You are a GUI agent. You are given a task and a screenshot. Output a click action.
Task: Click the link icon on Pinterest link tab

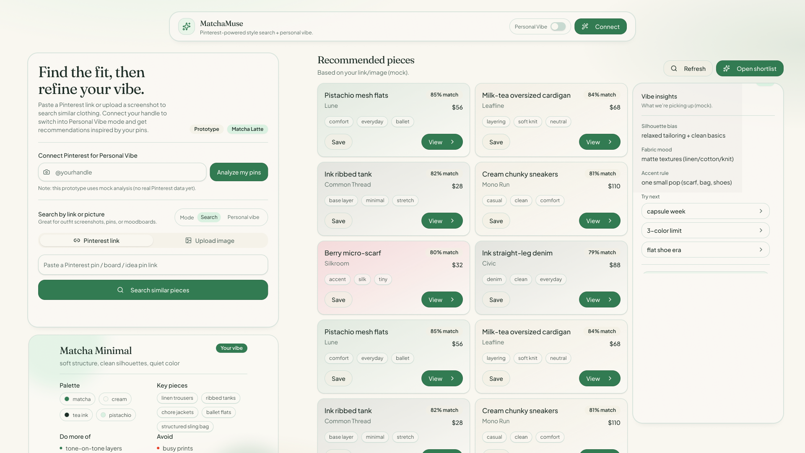[x=77, y=241]
